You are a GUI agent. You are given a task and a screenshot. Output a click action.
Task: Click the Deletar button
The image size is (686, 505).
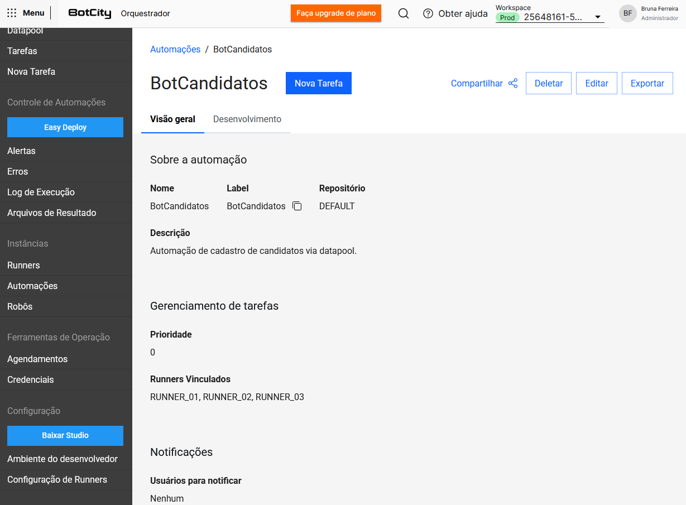[x=548, y=83]
